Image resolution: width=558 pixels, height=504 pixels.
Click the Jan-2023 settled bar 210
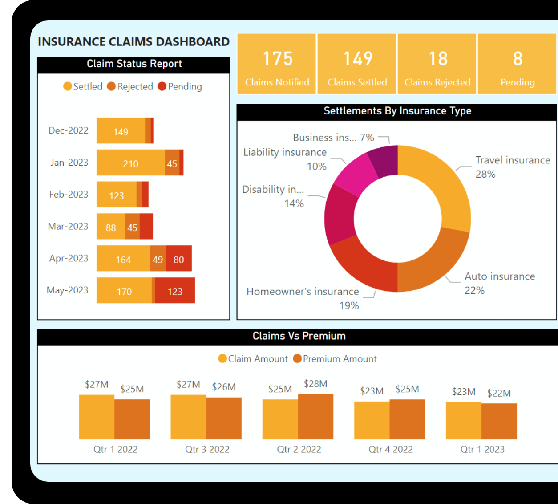[x=130, y=163]
